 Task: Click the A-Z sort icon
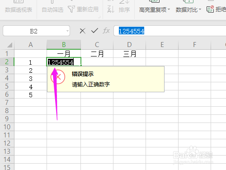click(x=111, y=9)
